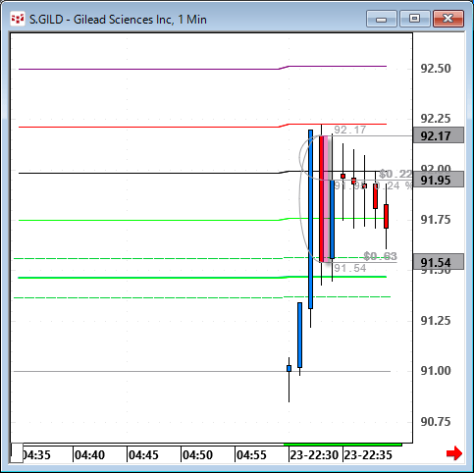
Task: Click the tall red and pink candlestick
Action: pyautogui.click(x=324, y=199)
